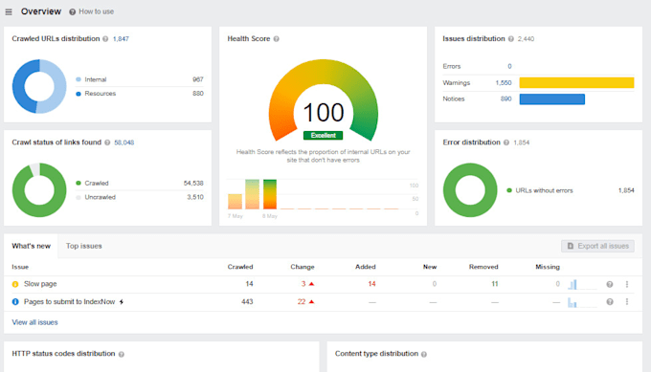Image resolution: width=651 pixels, height=372 pixels.
Task: Open the Pages to submit to IndexNow issue
Action: 69,302
